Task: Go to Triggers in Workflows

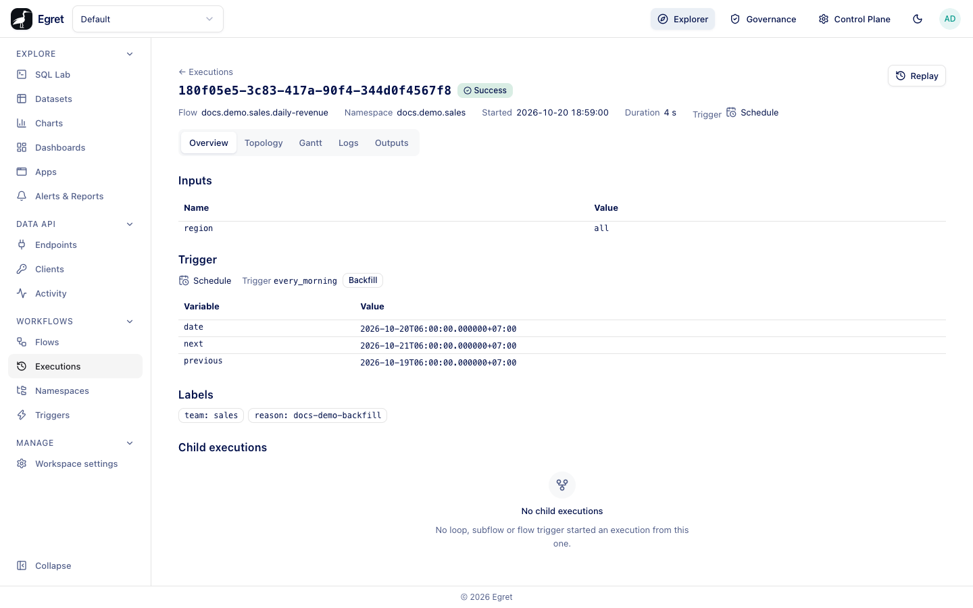Action: click(x=75, y=415)
